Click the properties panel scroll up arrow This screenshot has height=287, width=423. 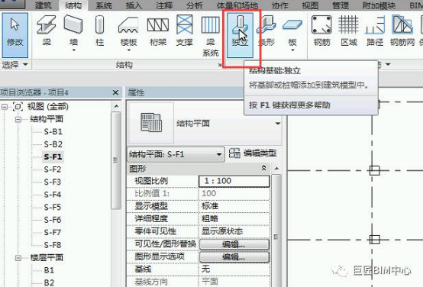(x=276, y=169)
